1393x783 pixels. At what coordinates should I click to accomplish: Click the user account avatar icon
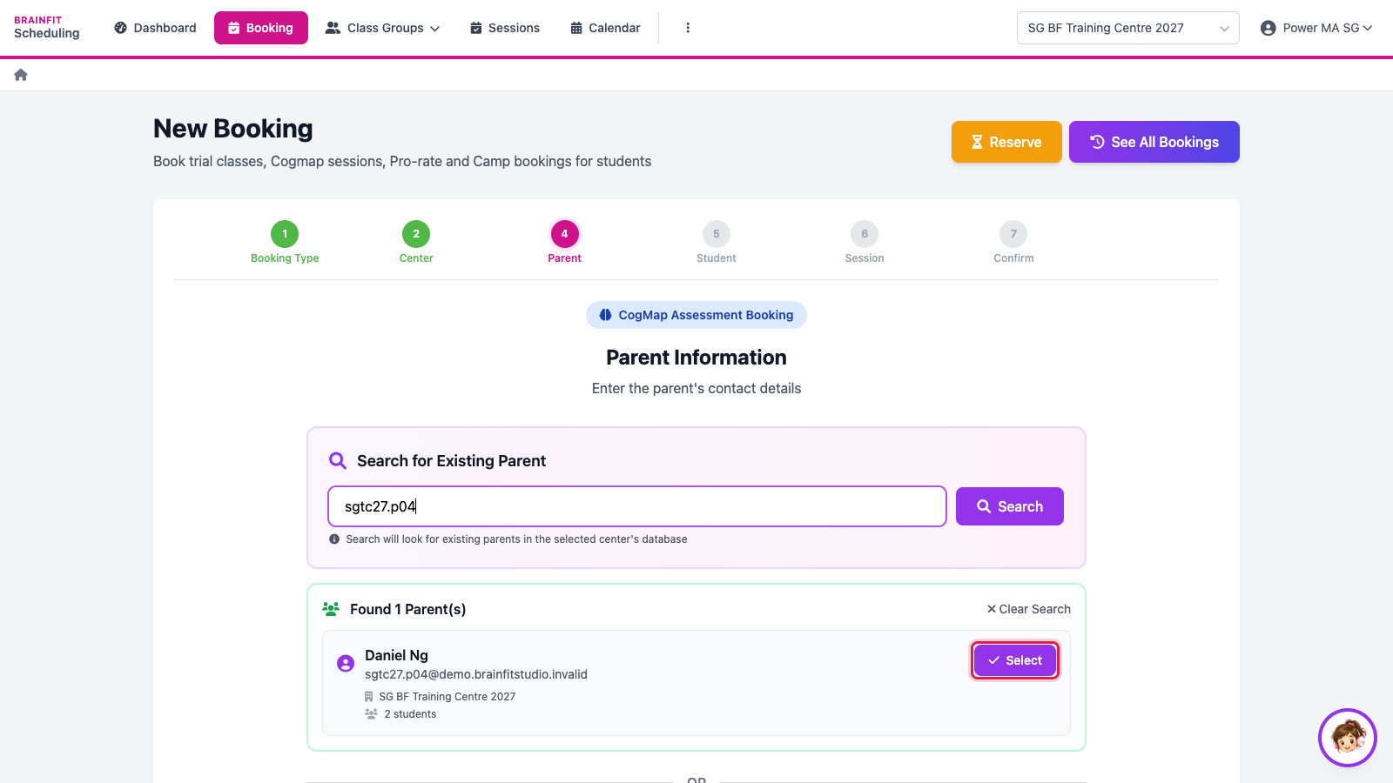tap(1268, 28)
